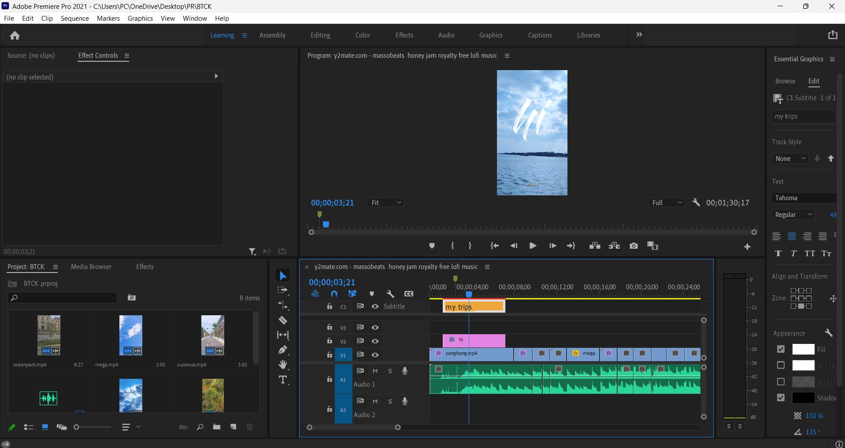The width and height of the screenshot is (845, 448).
Task: Select the Pen tool in toolbar
Action: coord(283,350)
